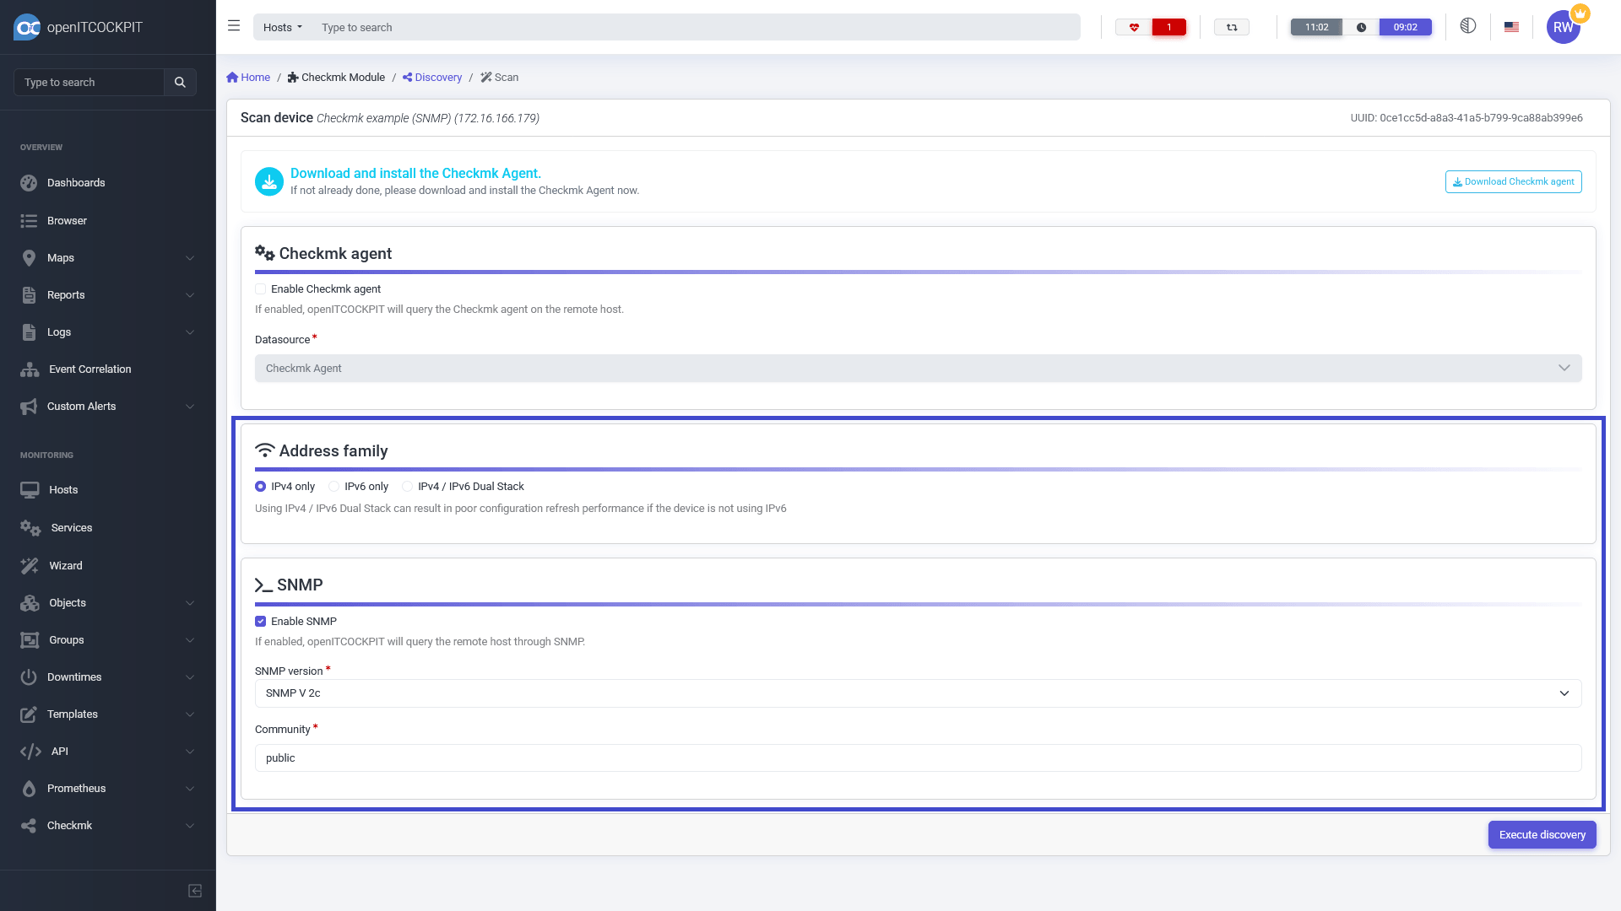Click the gray 11:02 server time badge
Viewport: 1621px width, 911px height.
pos(1316,27)
